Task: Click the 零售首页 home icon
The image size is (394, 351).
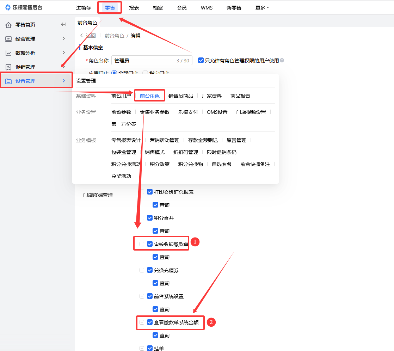Action: click(x=8, y=25)
